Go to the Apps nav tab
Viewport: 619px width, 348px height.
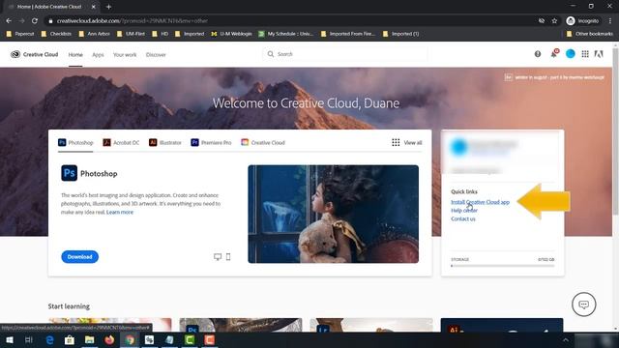click(x=98, y=55)
